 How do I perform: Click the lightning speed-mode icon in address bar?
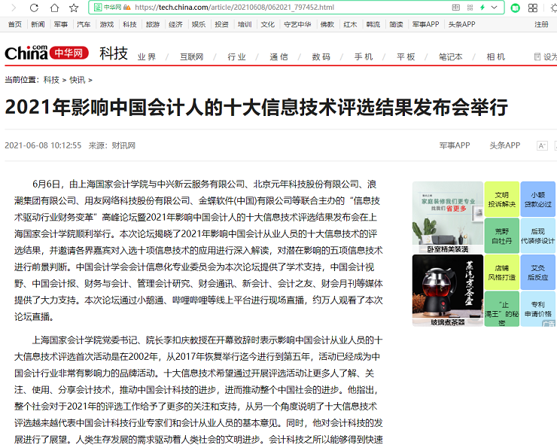tap(482, 8)
